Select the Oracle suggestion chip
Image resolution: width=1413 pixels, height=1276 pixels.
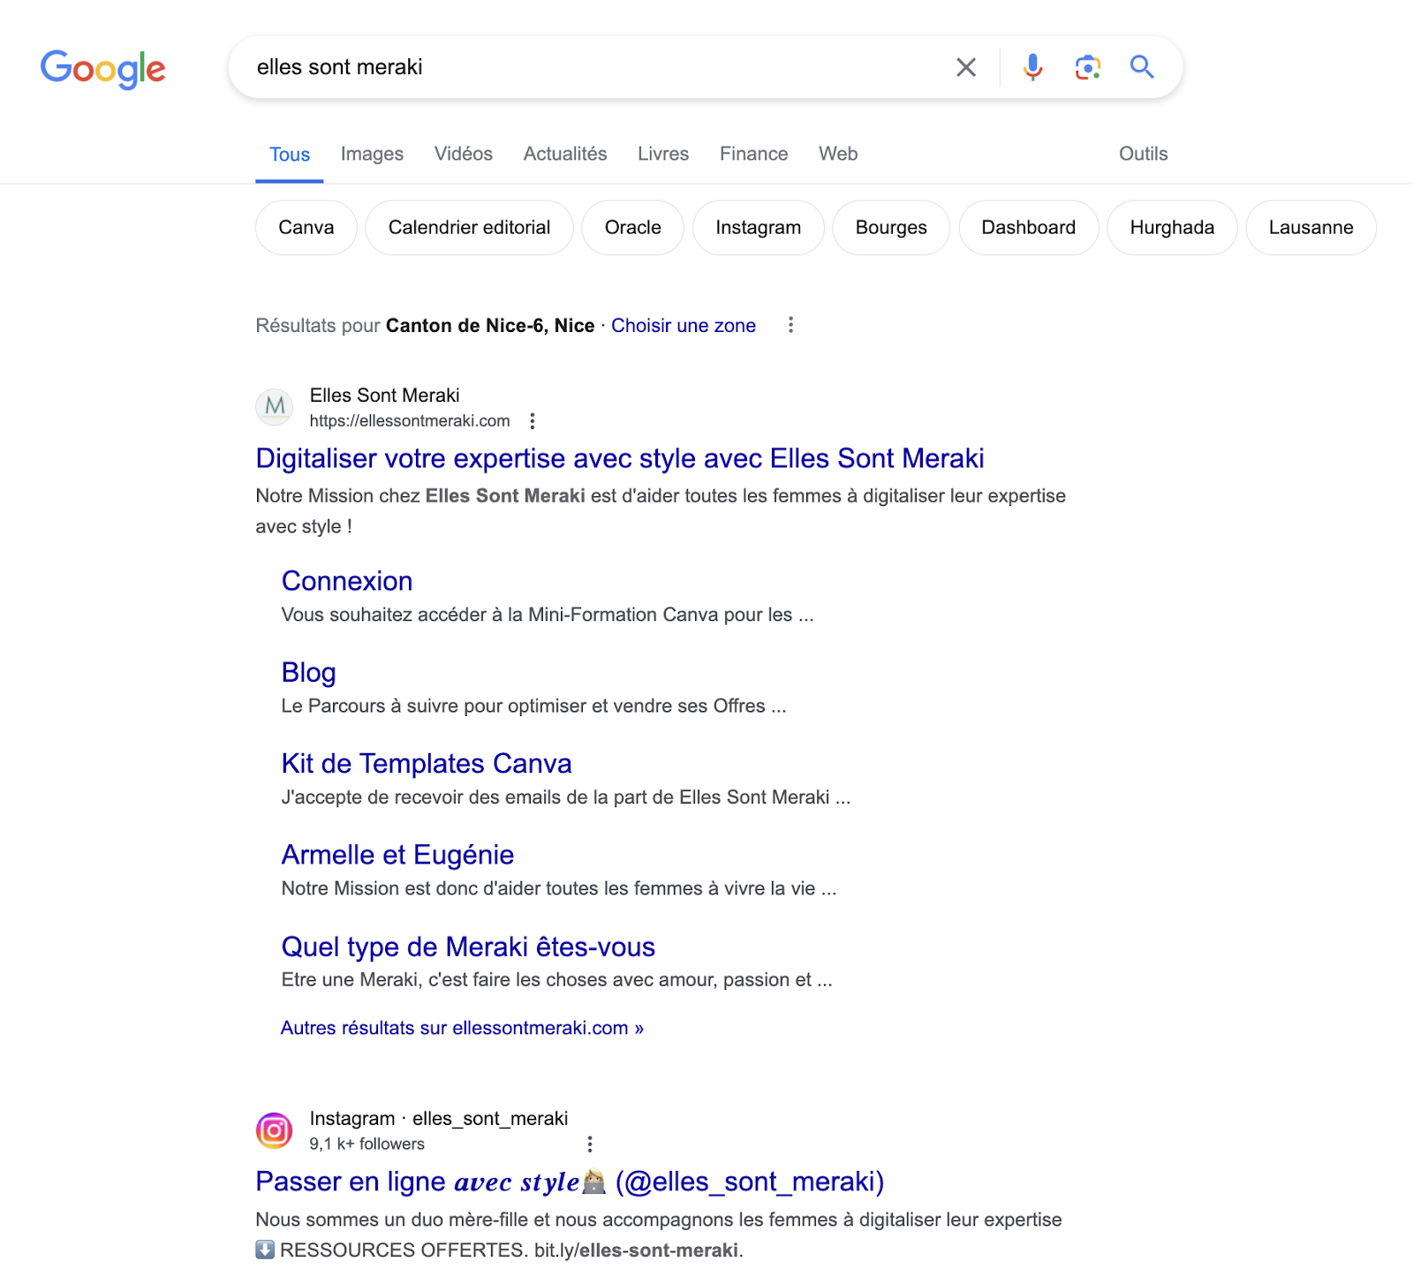point(633,228)
